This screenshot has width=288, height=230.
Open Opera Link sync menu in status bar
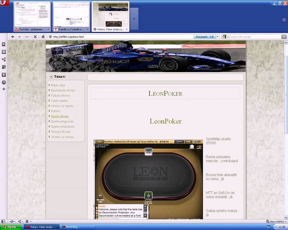tap(13, 221)
